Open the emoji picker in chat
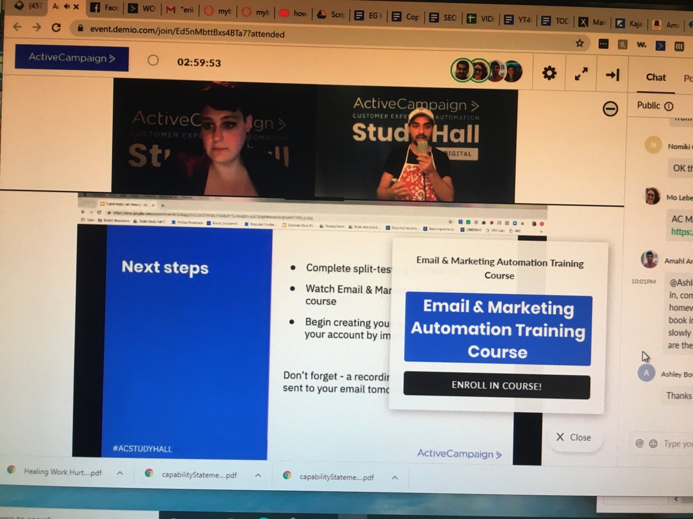Screen dimensions: 693x519 point(653,444)
